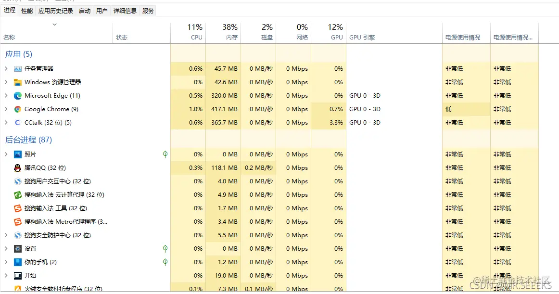Open the 详细信息 tab
559x294 pixels.
click(x=125, y=11)
